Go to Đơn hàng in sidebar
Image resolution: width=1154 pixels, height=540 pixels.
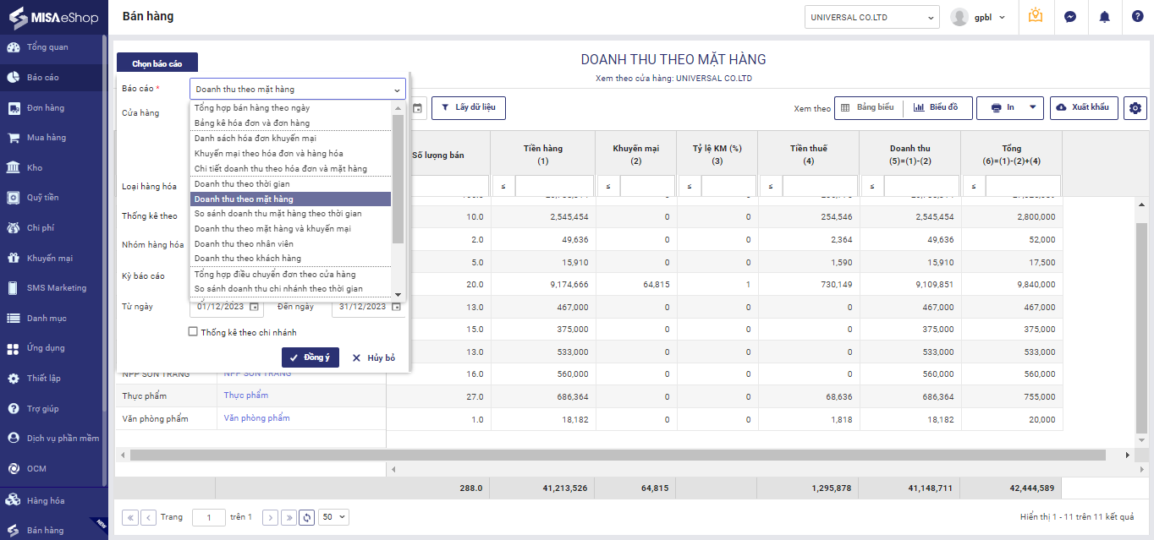(45, 107)
